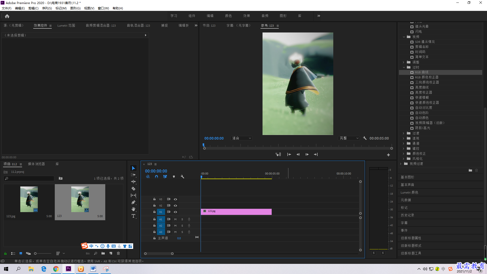Select the Ripple Edit tool
Viewport: 487px width, 274px height.
point(133,182)
